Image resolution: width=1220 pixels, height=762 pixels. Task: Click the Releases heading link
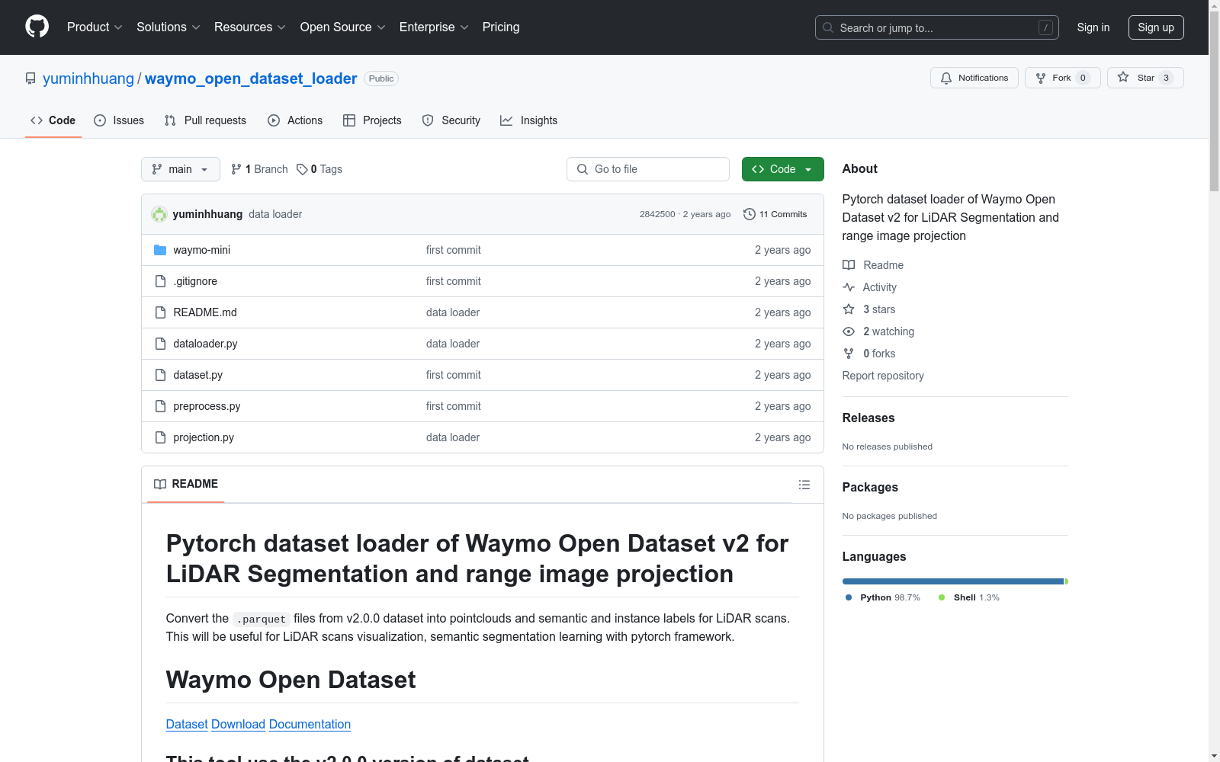click(x=868, y=418)
